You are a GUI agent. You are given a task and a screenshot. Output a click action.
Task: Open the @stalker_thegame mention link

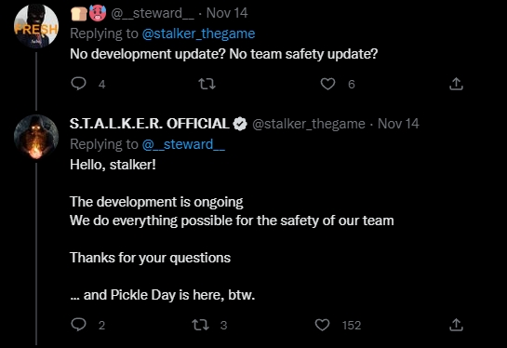pyautogui.click(x=198, y=33)
